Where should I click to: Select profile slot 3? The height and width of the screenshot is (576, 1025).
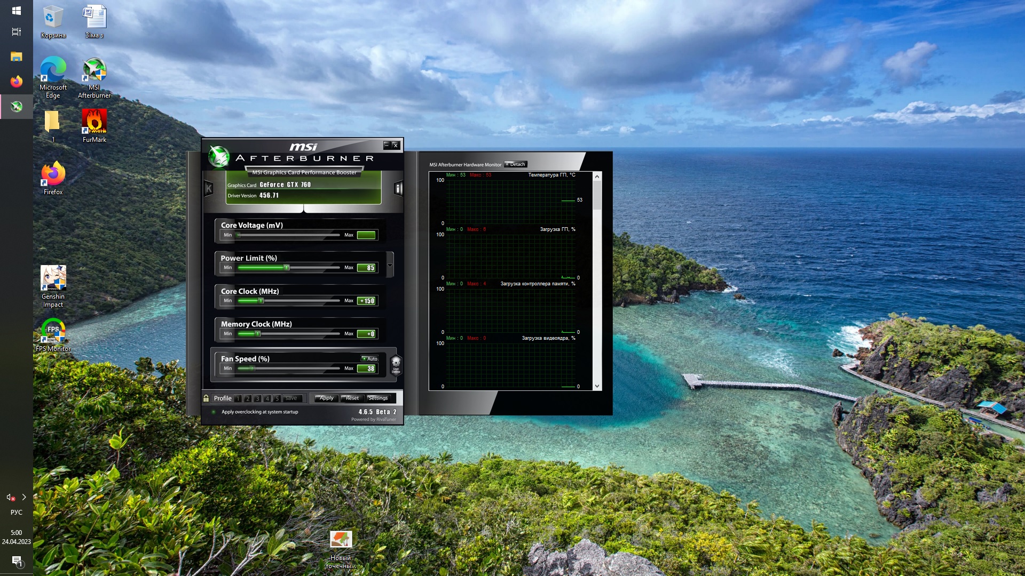(x=257, y=398)
